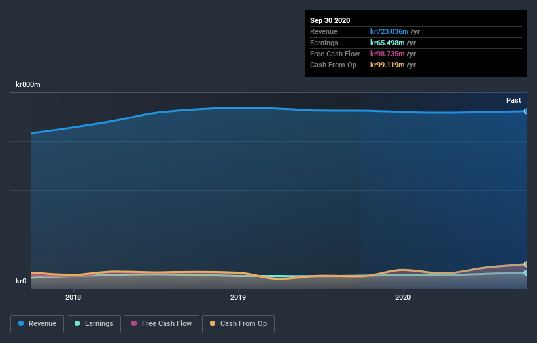537x343 pixels.
Task: Click the 2018 x-axis label
Action: coord(73,297)
